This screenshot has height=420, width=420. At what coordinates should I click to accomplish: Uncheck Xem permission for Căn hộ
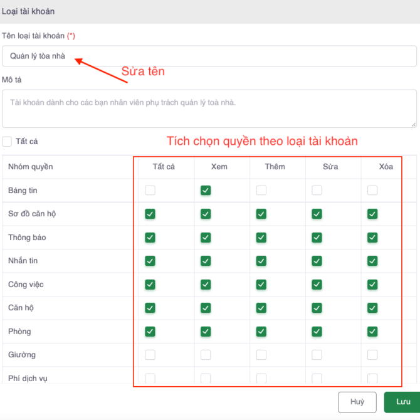[206, 308]
